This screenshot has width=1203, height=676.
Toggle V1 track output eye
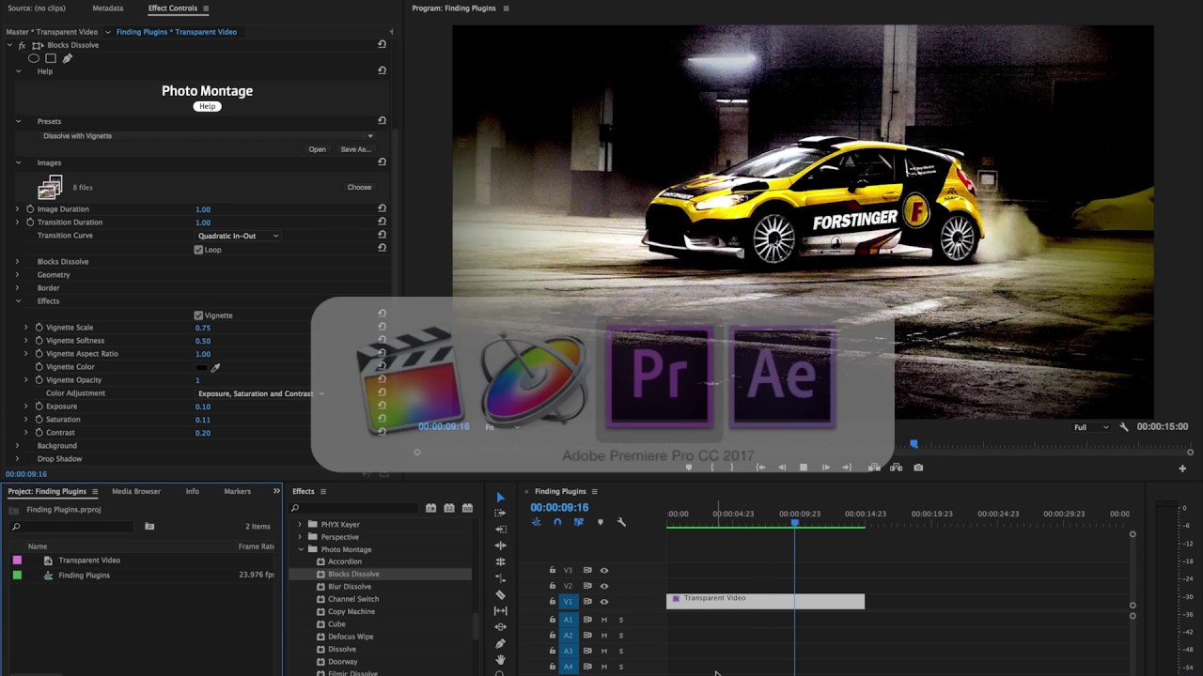pyautogui.click(x=604, y=602)
